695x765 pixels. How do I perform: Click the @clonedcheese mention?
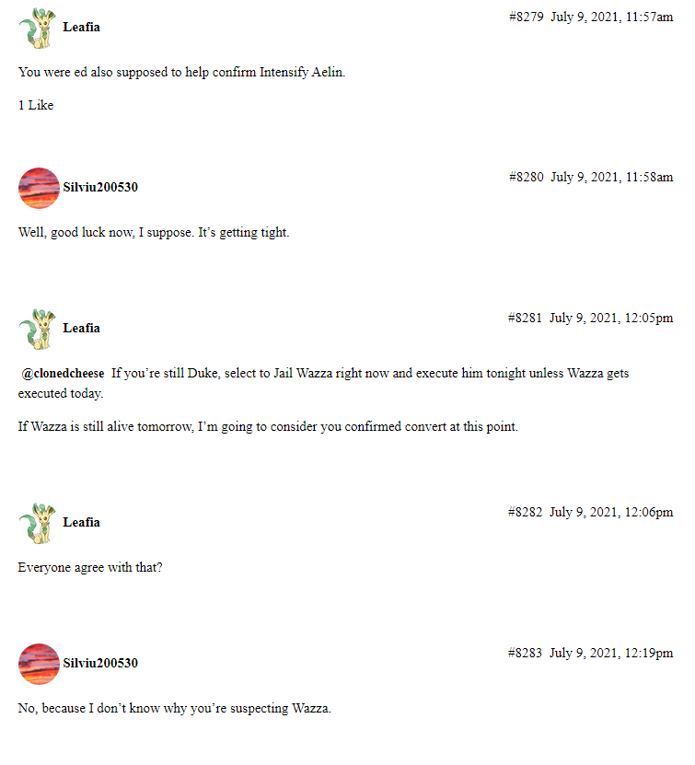pos(63,374)
